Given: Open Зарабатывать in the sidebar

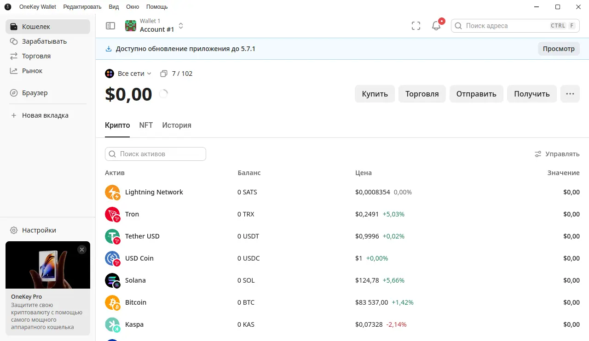Looking at the screenshot, I should click(x=48, y=41).
